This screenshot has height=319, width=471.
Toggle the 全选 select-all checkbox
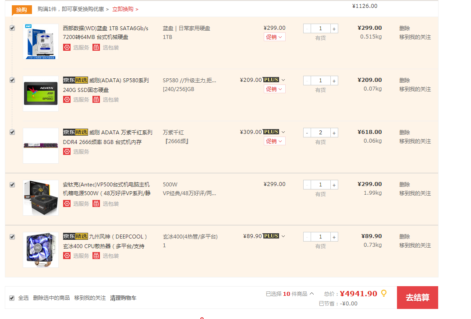coord(12,298)
